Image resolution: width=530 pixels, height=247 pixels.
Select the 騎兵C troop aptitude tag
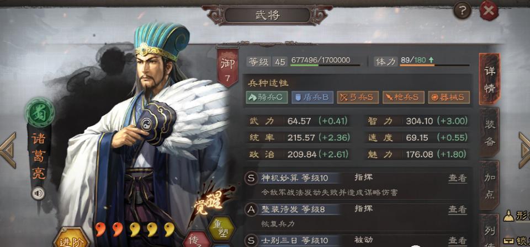(267, 97)
